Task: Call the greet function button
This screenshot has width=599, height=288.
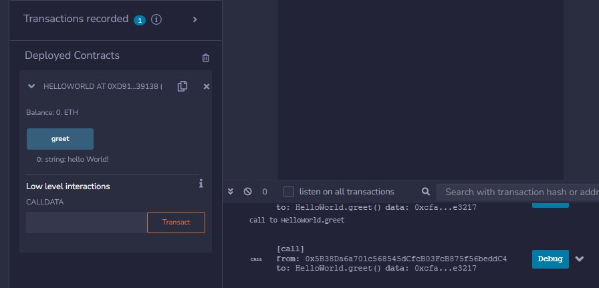Action: click(x=60, y=139)
